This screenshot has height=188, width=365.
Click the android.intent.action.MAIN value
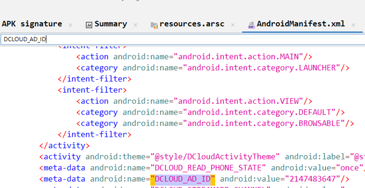click(239, 56)
